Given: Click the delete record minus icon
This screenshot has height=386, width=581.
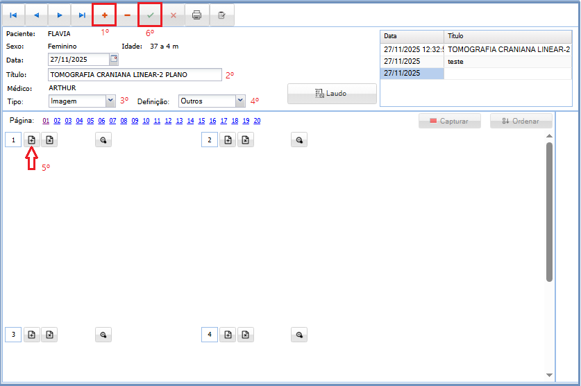Looking at the screenshot, I should (127, 15).
